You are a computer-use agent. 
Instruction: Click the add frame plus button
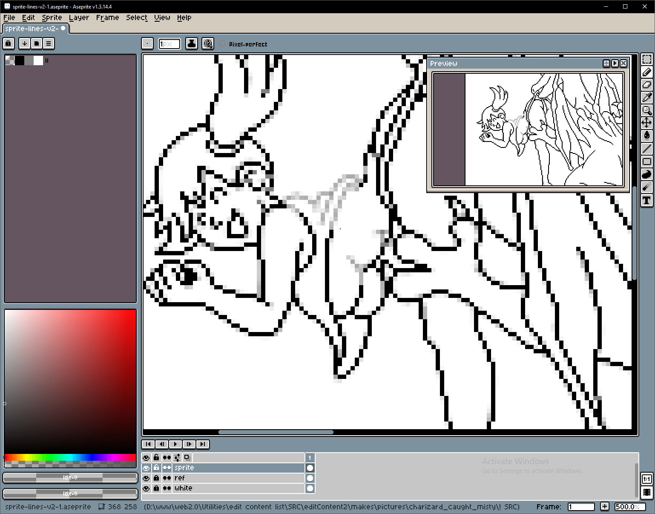(604, 507)
